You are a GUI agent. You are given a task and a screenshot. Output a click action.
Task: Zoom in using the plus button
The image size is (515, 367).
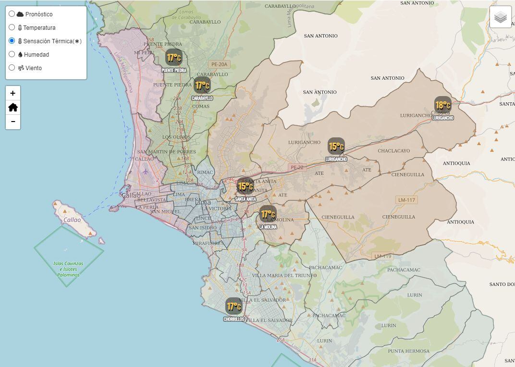pos(12,92)
